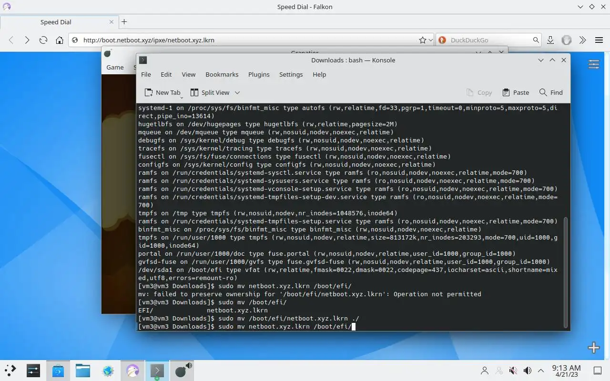Click the Copy button in Konsole
Viewport: 610px width, 381px height.
(479, 92)
